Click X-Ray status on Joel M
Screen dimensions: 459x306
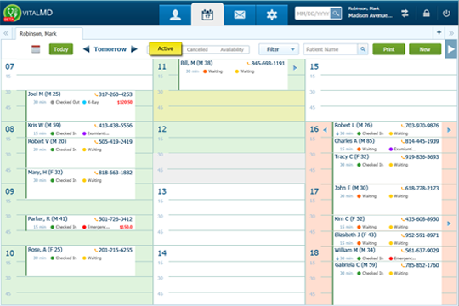pyautogui.click(x=91, y=102)
